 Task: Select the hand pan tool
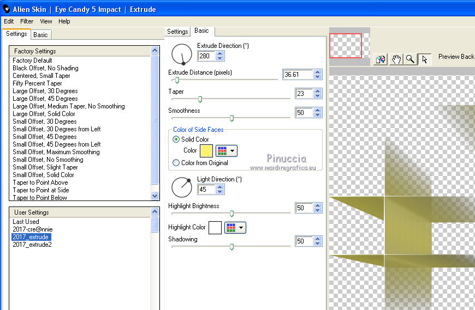click(x=396, y=59)
